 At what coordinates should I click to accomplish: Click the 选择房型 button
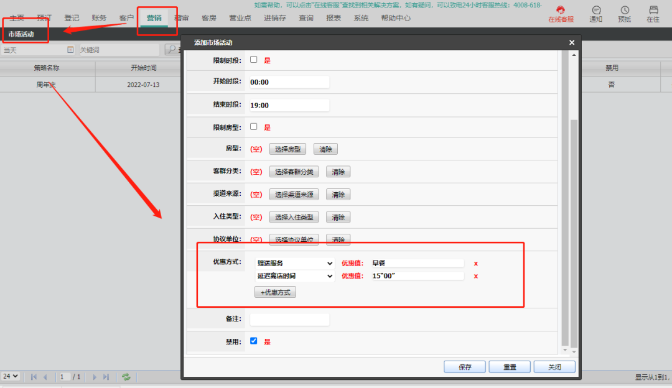pyautogui.click(x=287, y=149)
